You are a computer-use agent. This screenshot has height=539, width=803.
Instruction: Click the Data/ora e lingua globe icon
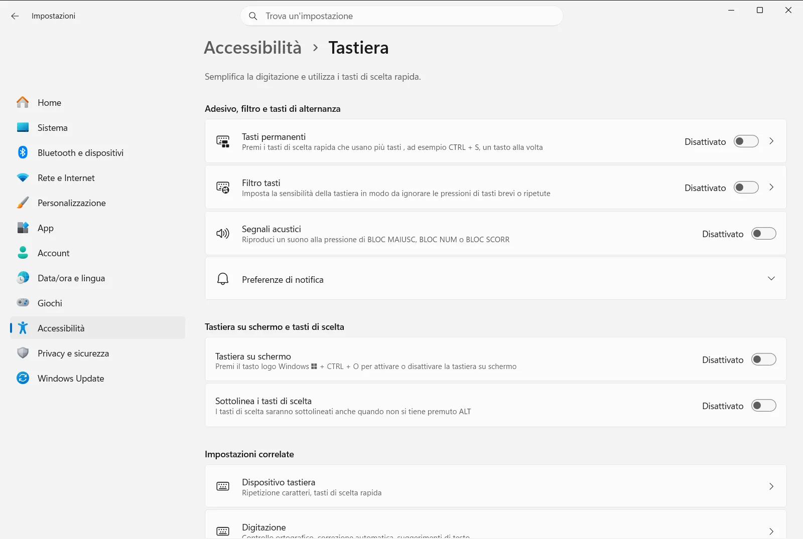click(x=23, y=278)
